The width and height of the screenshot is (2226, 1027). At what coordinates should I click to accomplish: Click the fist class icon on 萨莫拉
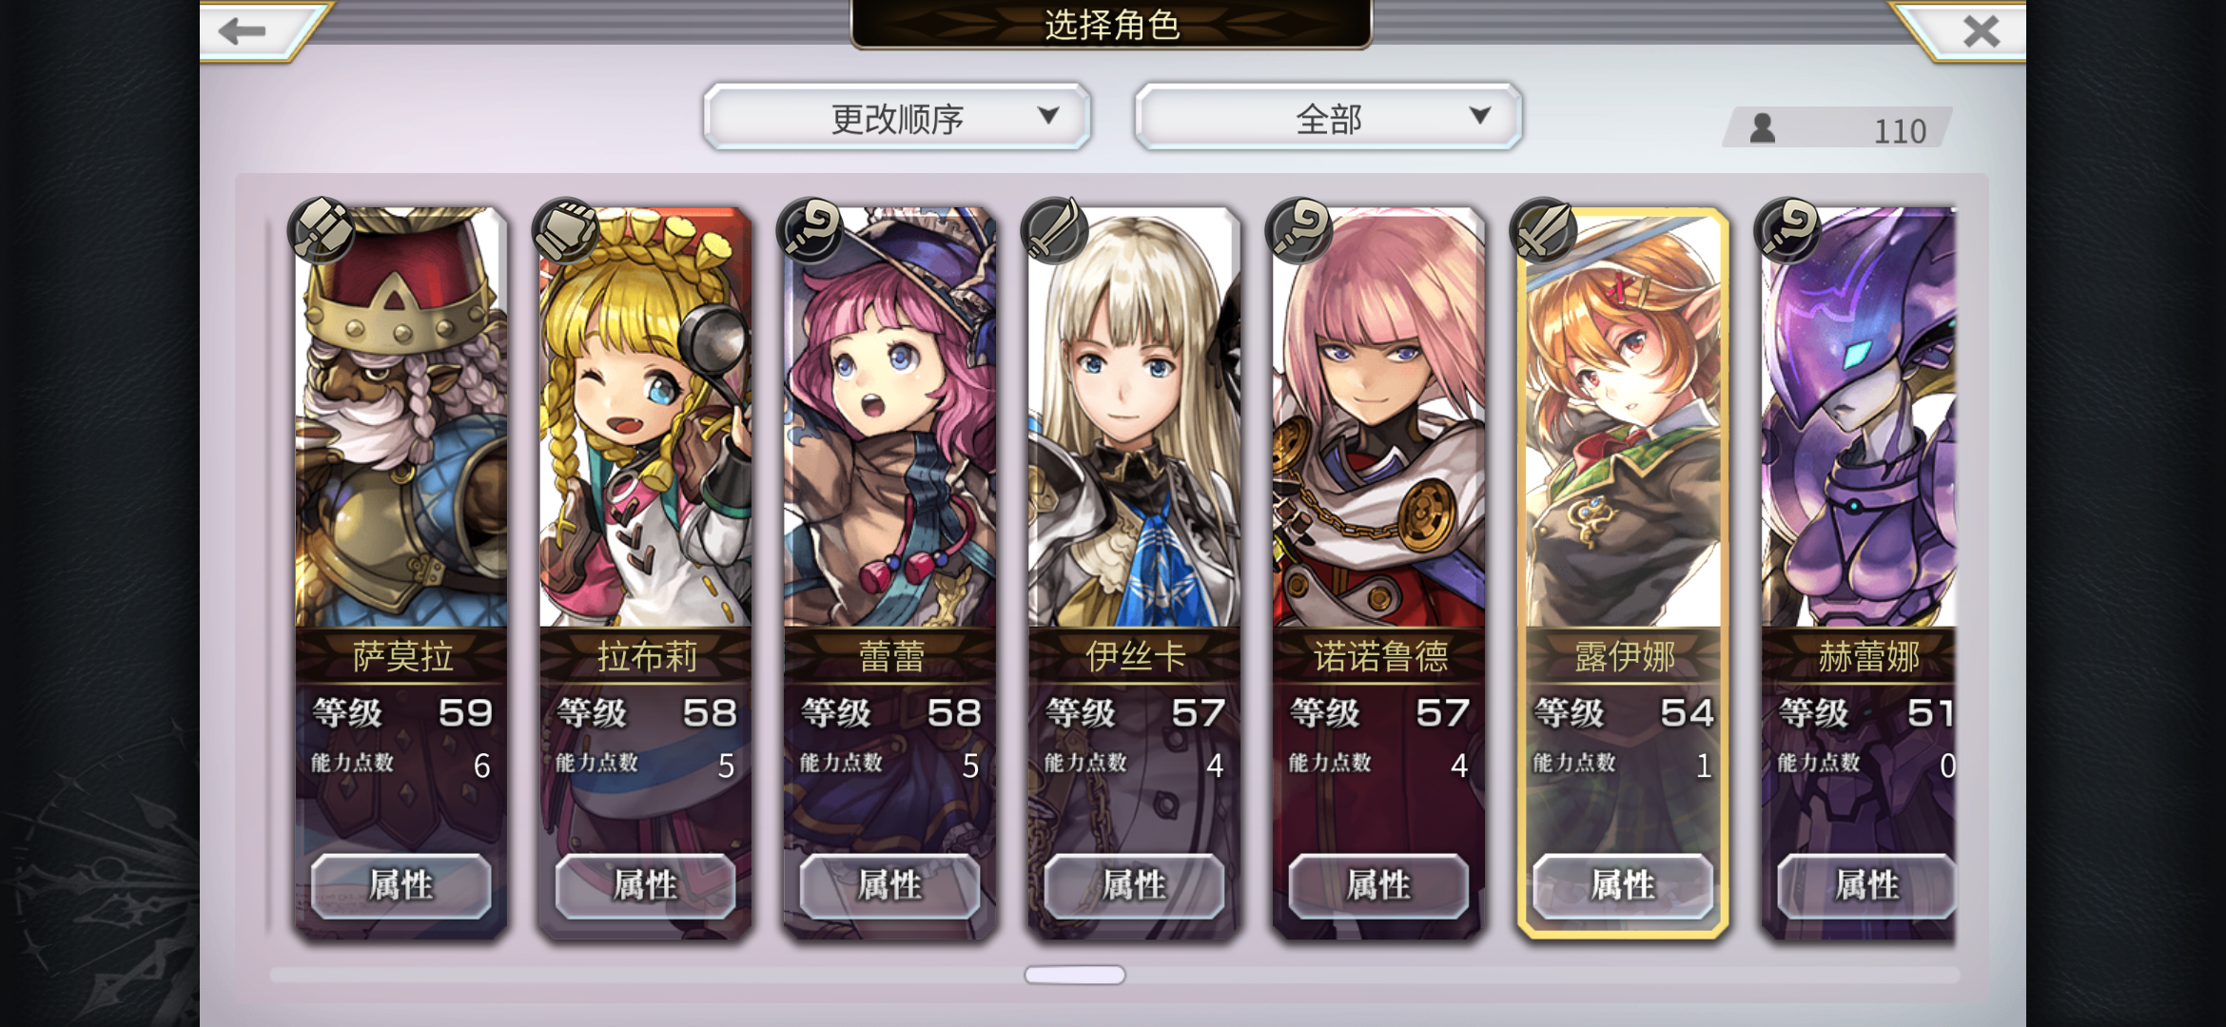(x=322, y=229)
